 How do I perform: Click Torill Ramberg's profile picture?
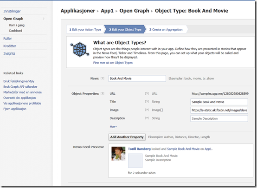point(118,154)
